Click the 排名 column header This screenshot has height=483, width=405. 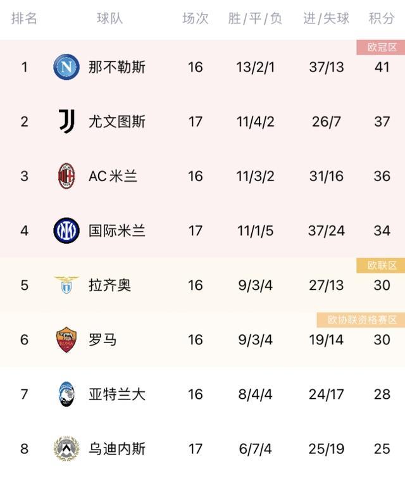pyautogui.click(x=24, y=18)
